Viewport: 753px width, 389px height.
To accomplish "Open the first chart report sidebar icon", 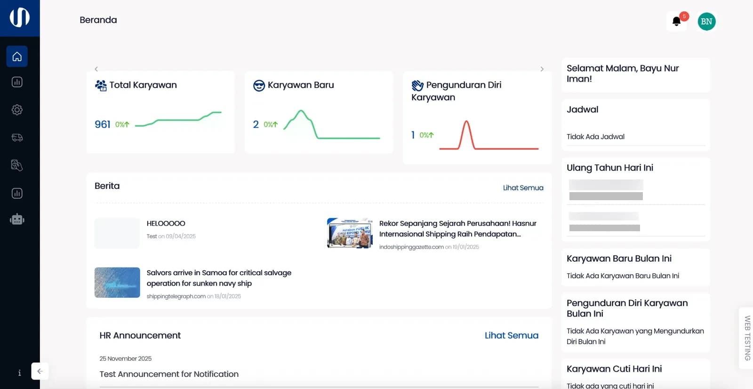I will point(17,82).
